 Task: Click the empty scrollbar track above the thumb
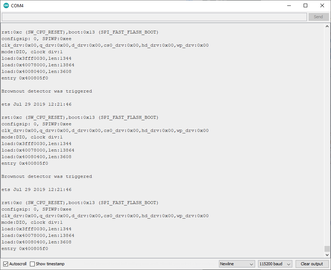click(327, 135)
